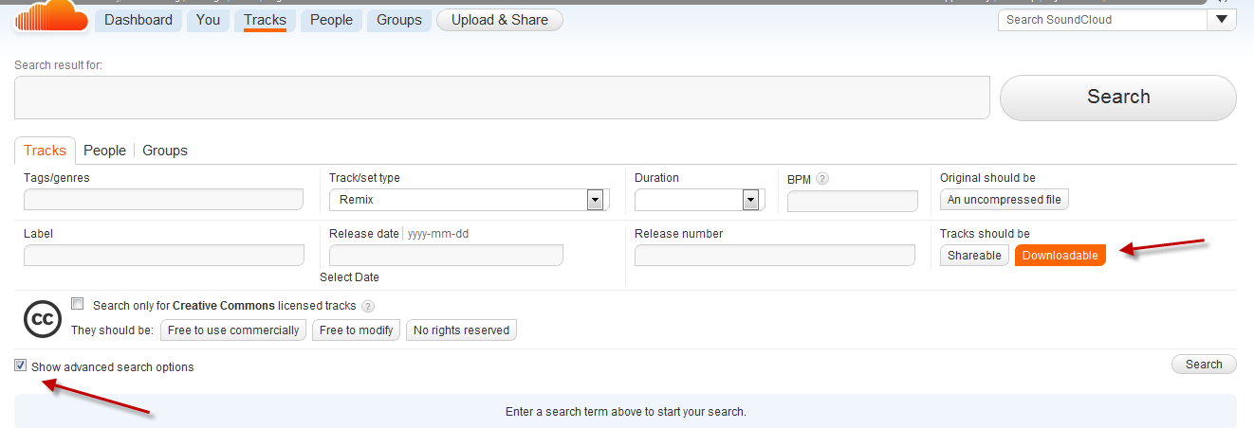Click the large Search button

click(1118, 98)
